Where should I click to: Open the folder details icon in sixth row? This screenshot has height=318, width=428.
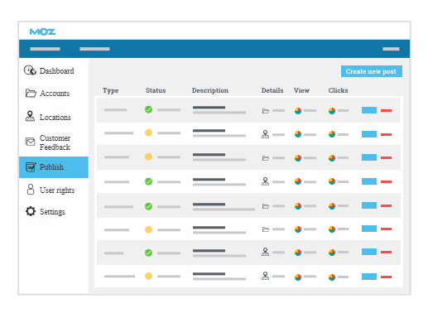coord(266,229)
